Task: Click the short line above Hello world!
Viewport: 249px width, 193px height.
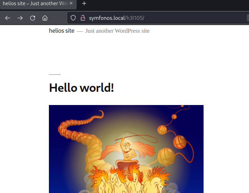Action: click(x=55, y=74)
